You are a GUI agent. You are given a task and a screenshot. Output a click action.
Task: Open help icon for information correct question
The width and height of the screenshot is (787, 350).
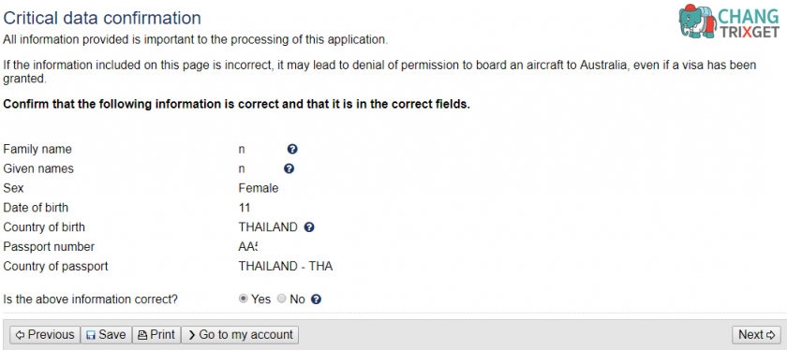316,299
